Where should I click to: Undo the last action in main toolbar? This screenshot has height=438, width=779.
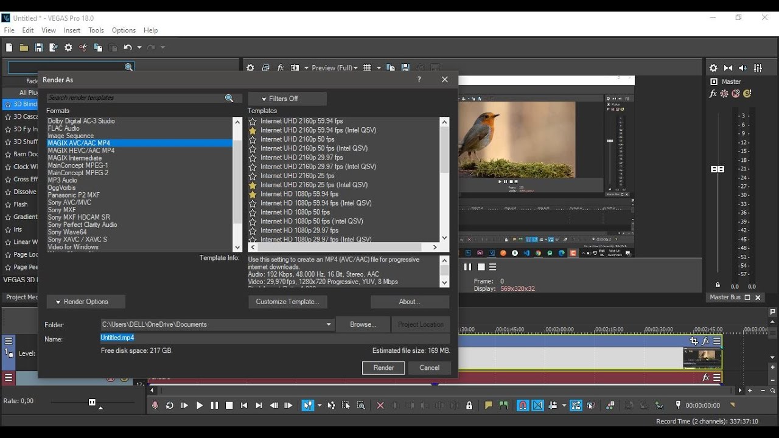coord(128,47)
